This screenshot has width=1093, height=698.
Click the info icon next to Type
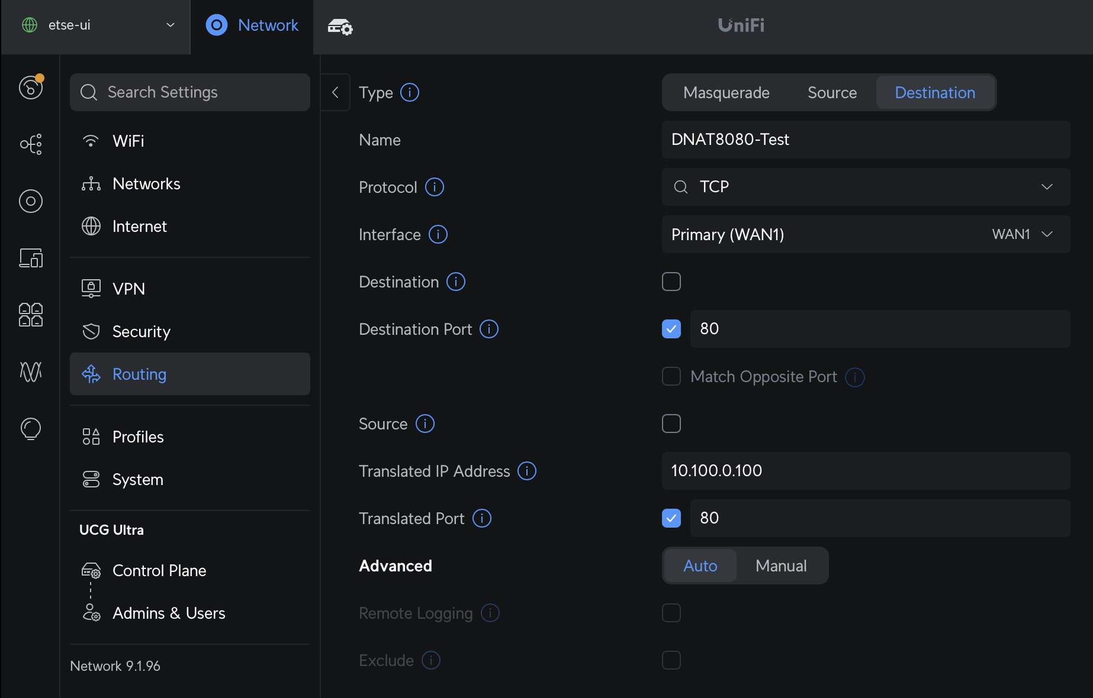coord(410,92)
